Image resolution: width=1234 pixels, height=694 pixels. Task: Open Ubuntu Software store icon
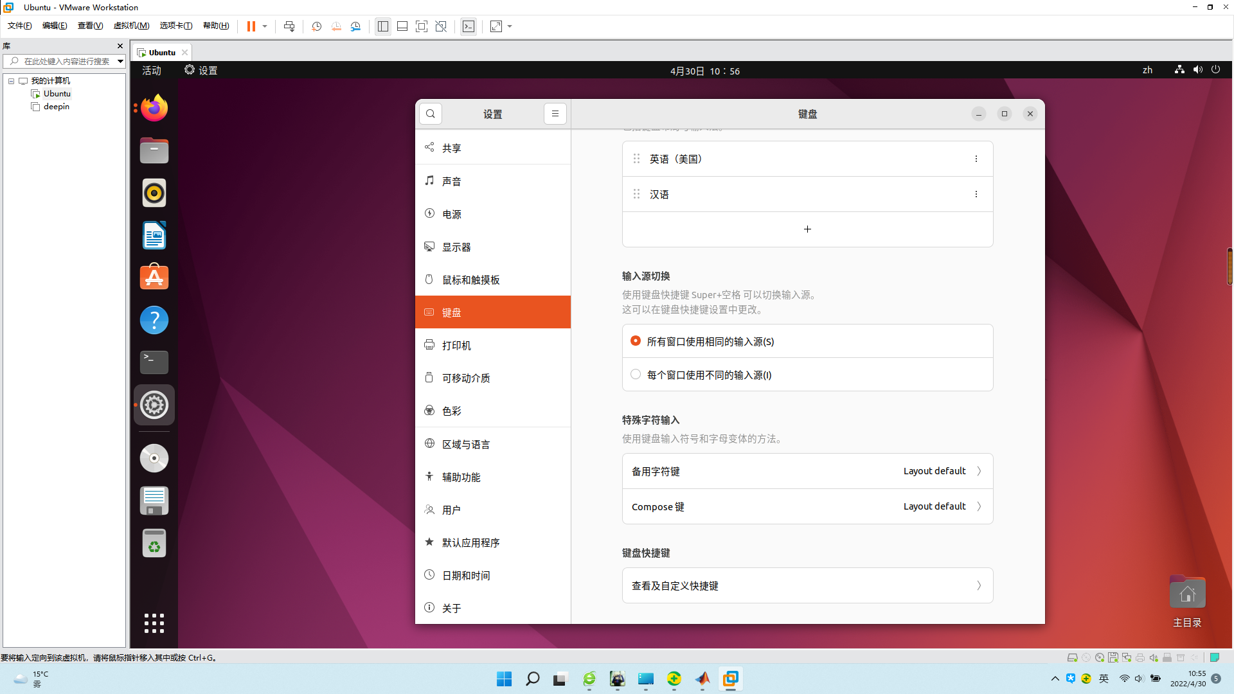(154, 277)
